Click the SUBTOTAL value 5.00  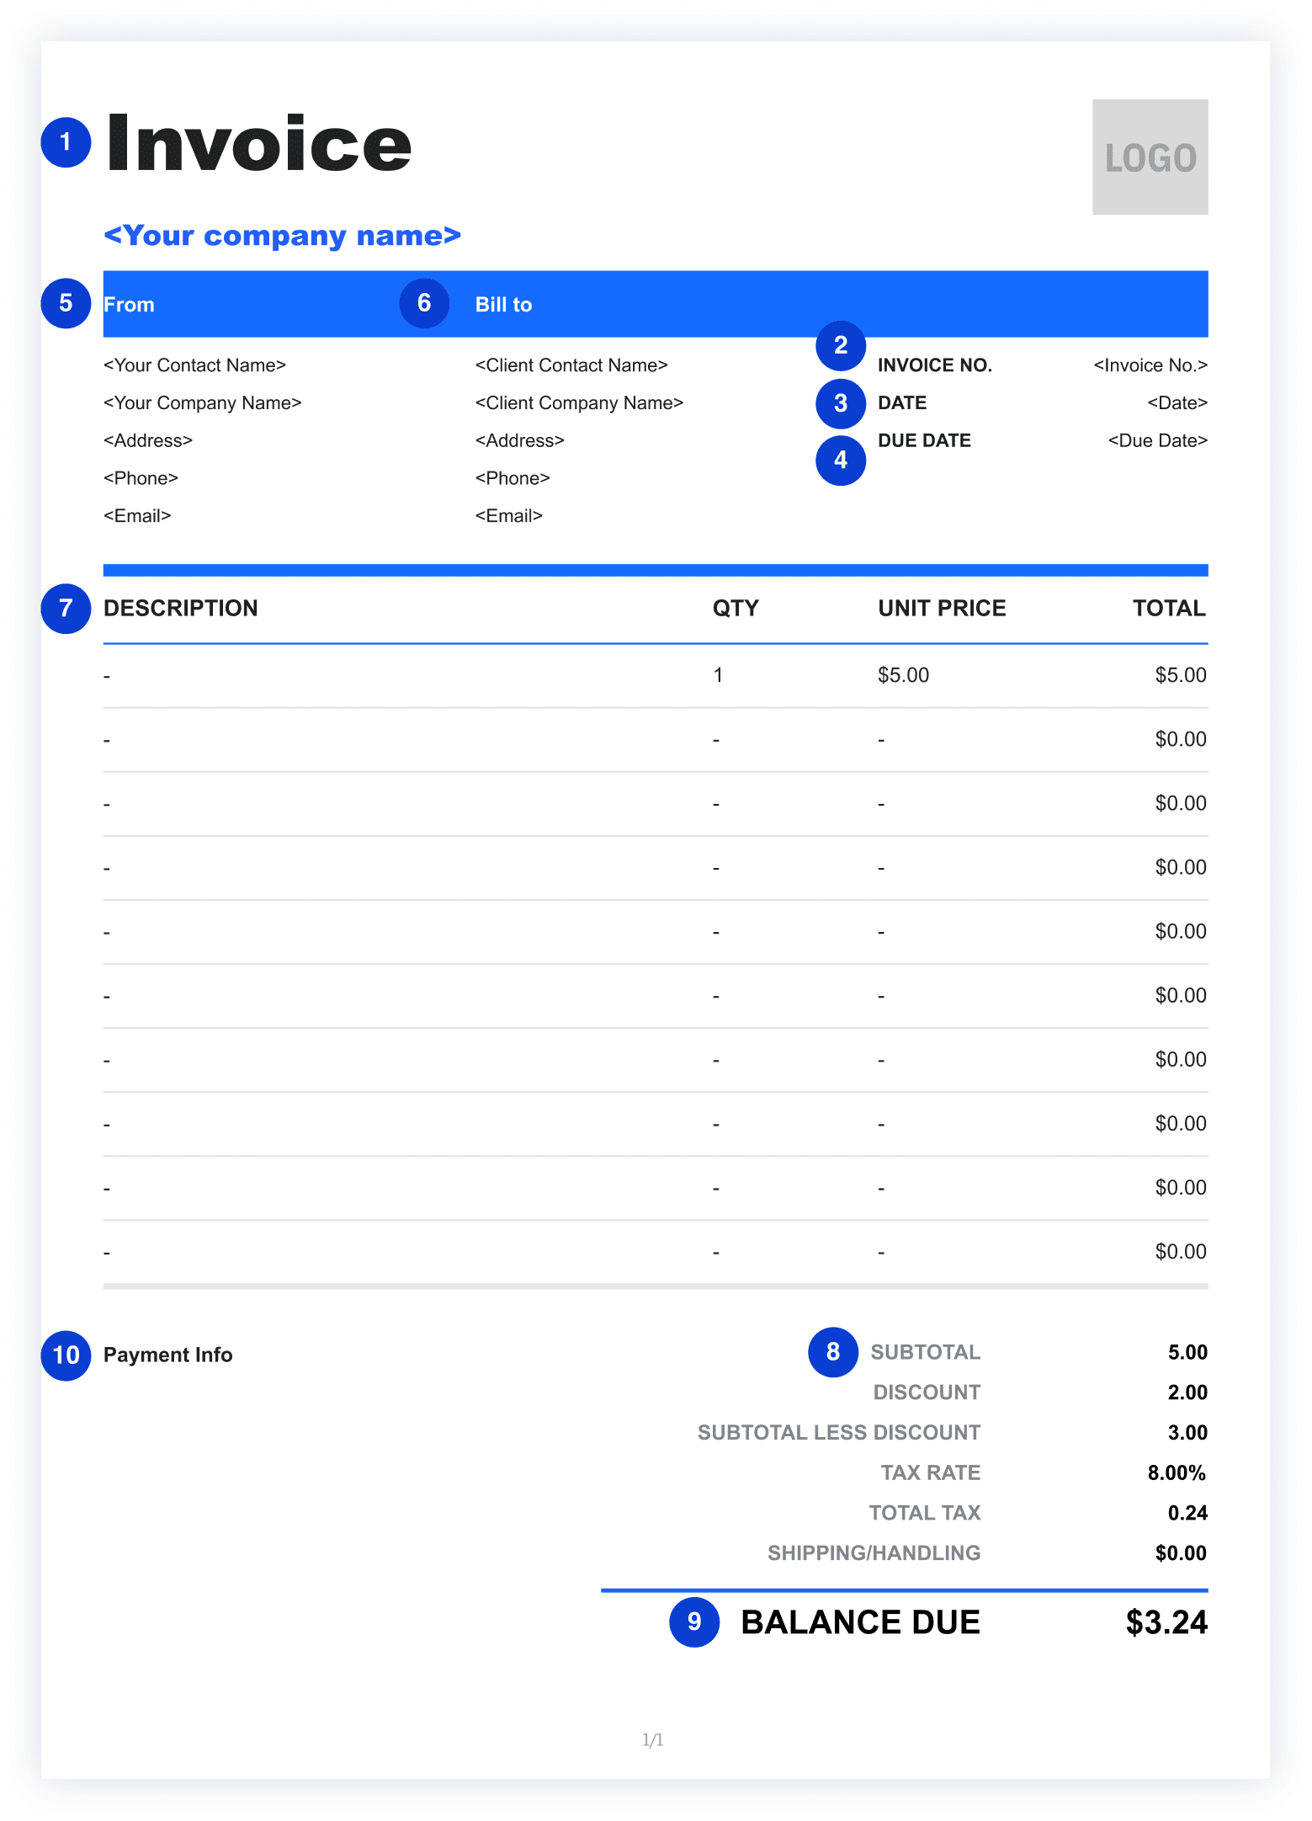click(x=1187, y=1352)
